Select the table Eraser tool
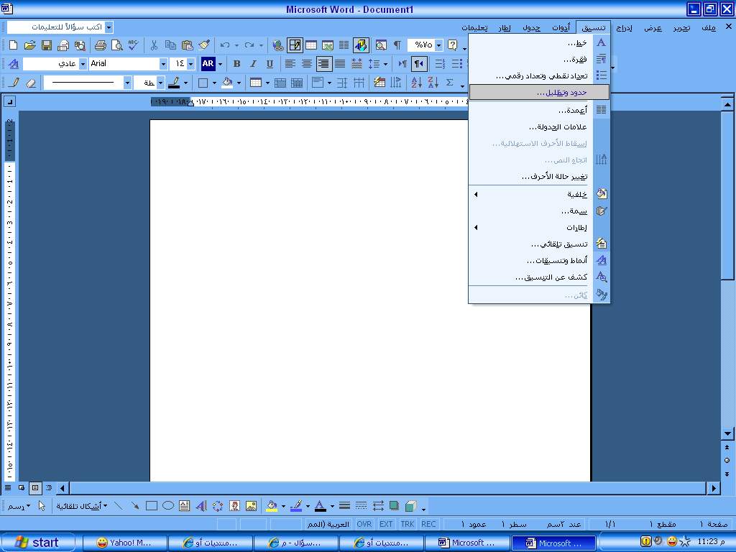 (x=30, y=83)
